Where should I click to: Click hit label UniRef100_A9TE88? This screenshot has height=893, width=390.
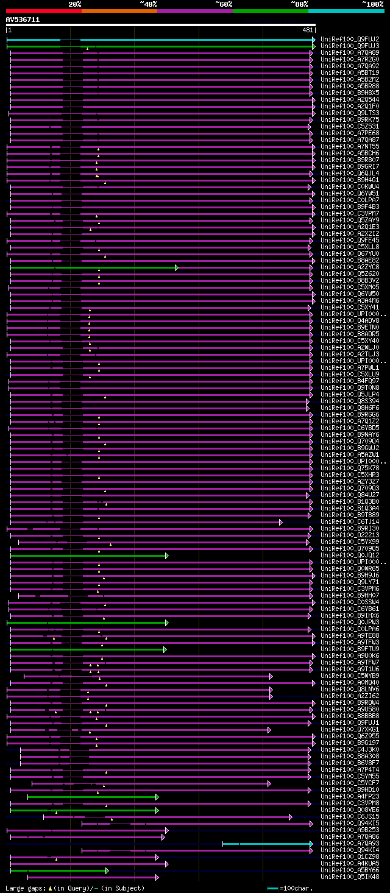(350, 635)
